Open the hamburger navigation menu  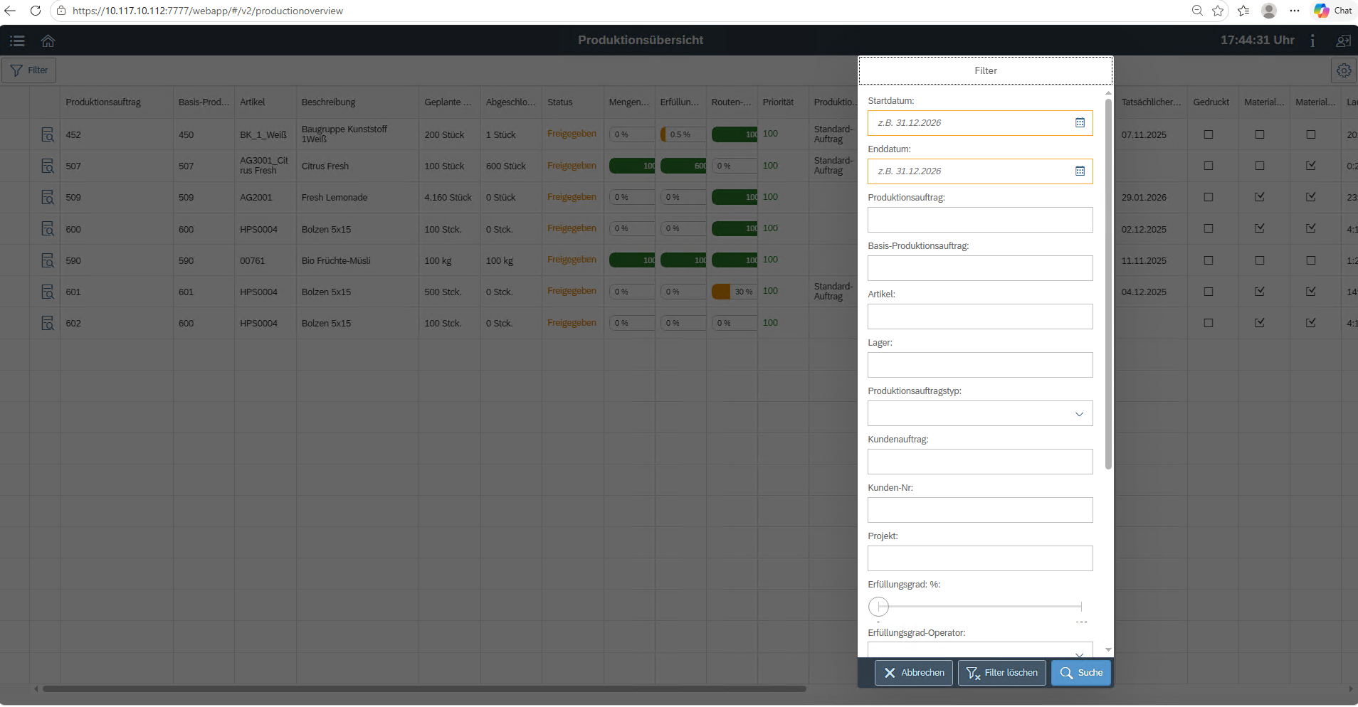coord(17,41)
